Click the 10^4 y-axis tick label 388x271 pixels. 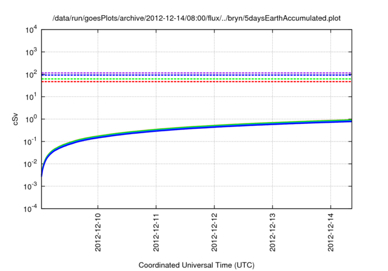(30, 30)
